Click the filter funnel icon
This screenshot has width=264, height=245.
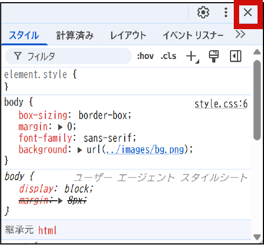pyautogui.click(x=18, y=56)
